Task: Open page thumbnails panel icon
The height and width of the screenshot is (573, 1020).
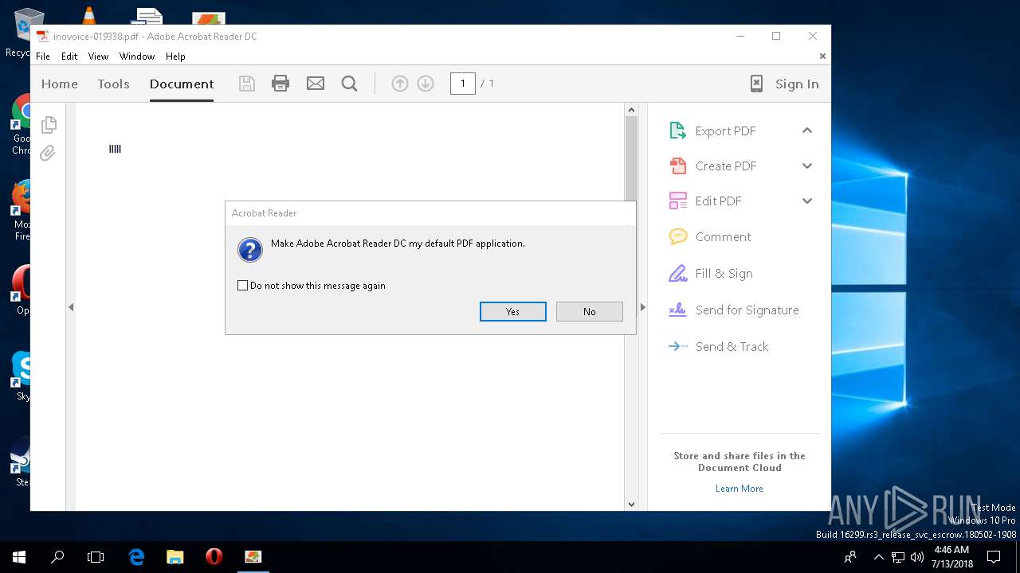Action: [x=49, y=125]
